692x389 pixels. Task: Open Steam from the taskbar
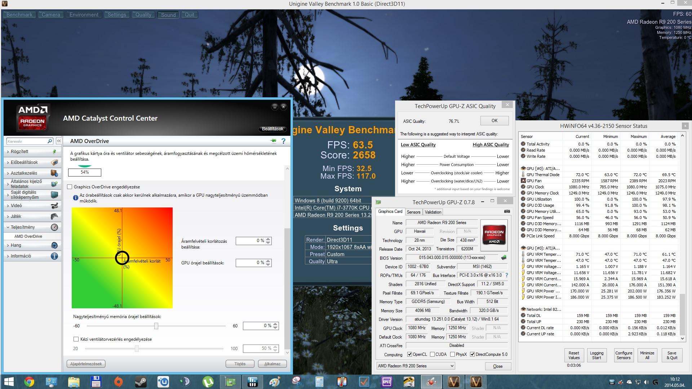[141, 382]
